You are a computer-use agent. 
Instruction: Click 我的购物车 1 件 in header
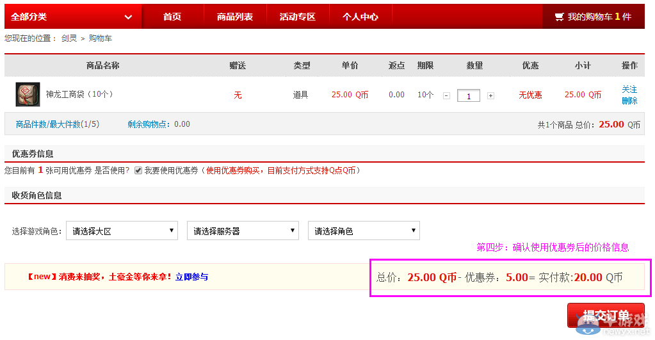(x=593, y=17)
